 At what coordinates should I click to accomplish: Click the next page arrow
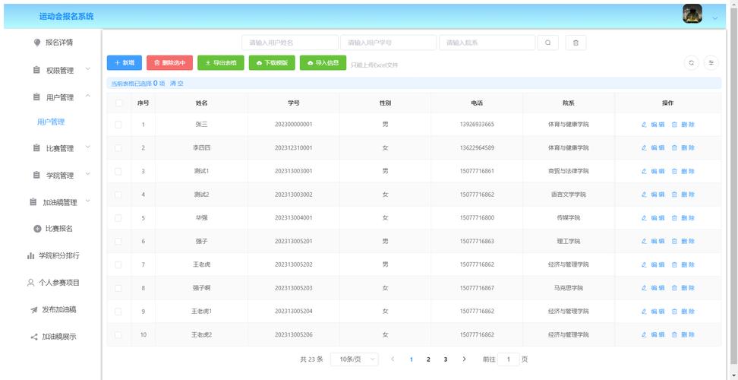464,359
